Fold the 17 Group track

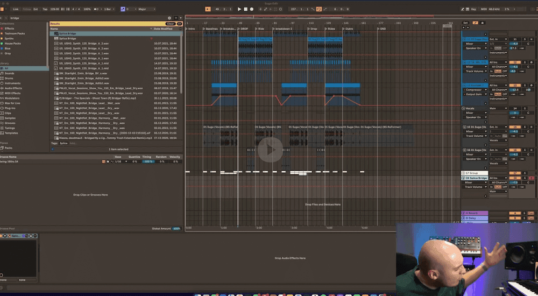click(464, 173)
